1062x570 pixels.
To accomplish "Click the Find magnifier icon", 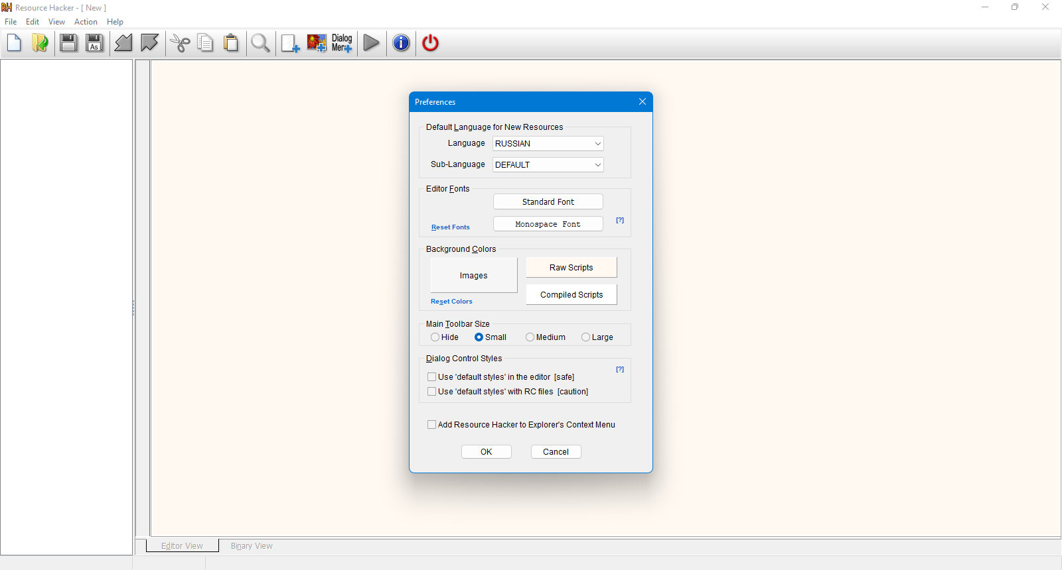I will click(260, 43).
